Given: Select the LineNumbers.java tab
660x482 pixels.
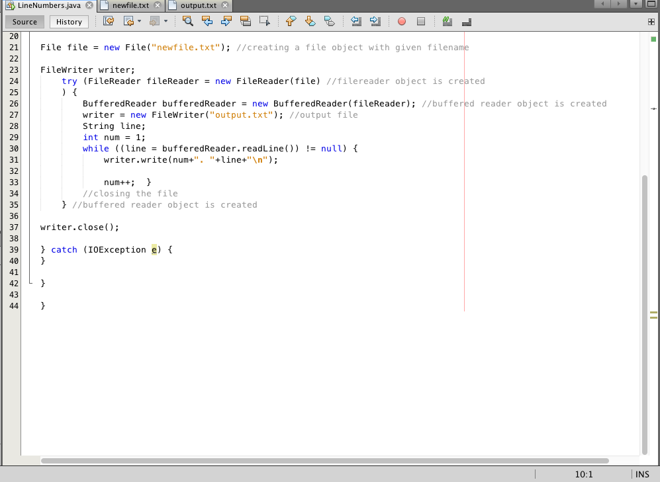Looking at the screenshot, I should 49,5.
